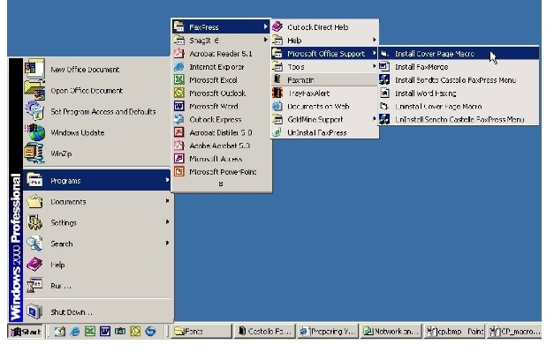The image size is (554, 352).
Task: Select Install Word Faxing menu entry
Action: [459, 94]
